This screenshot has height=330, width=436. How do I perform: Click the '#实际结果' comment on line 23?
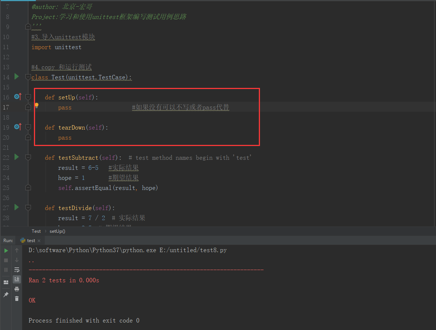(x=123, y=168)
